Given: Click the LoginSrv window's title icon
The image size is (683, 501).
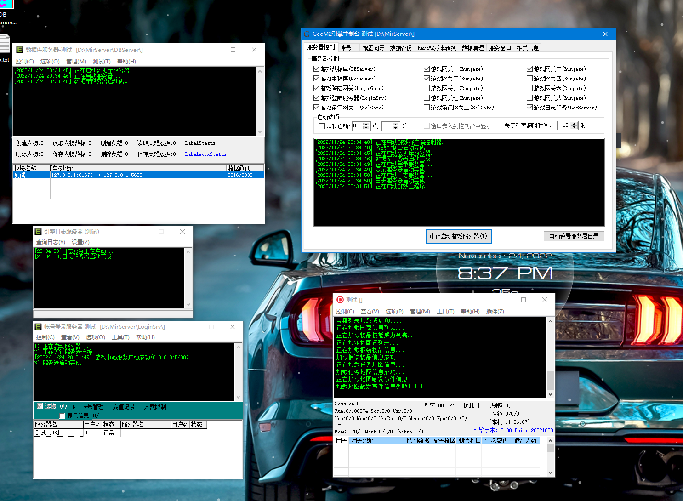Looking at the screenshot, I should tap(38, 327).
